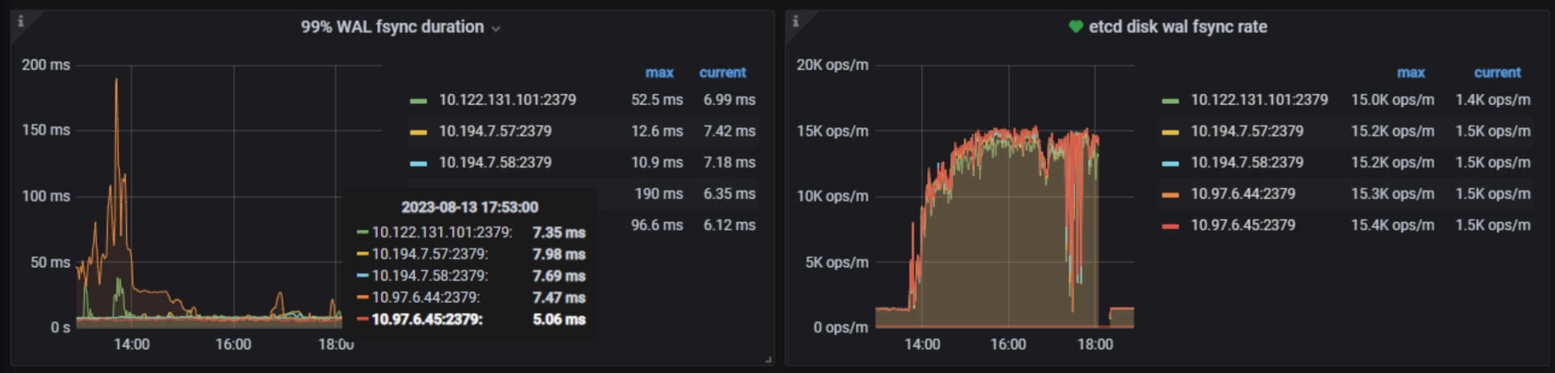
Task: Open info icon on WAL fsync duration panel
Action: tap(20, 21)
